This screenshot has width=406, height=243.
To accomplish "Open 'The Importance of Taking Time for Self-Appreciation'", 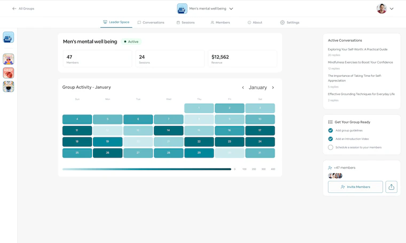I will pyautogui.click(x=355, y=78).
